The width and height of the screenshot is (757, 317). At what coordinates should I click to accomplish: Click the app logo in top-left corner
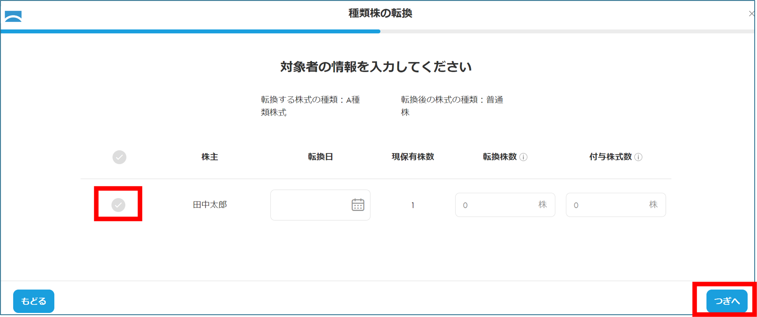(x=13, y=16)
